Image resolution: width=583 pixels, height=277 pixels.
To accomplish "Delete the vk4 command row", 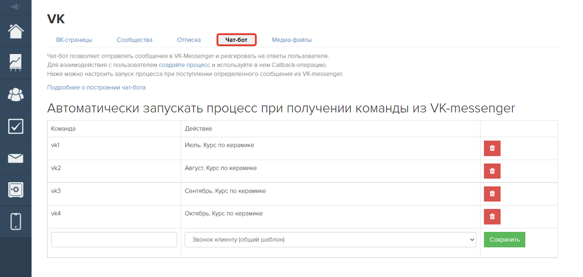I will [492, 216].
